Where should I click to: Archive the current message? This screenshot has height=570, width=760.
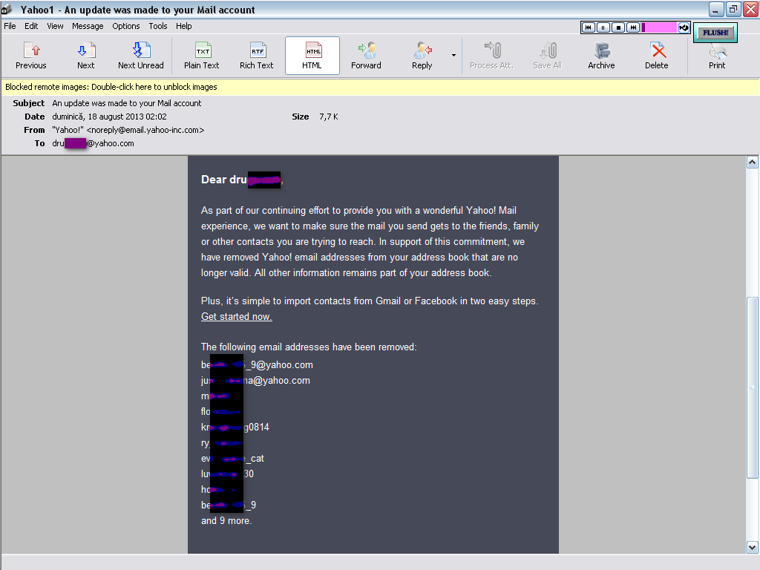601,56
